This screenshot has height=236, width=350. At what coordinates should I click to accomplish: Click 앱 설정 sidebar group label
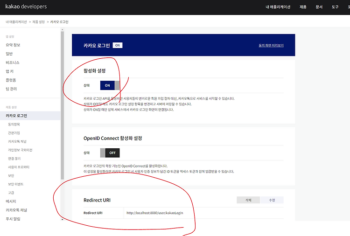click(10, 36)
